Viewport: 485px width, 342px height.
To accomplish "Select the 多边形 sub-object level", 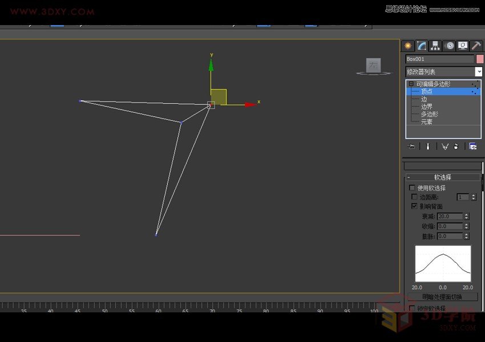I will point(429,114).
